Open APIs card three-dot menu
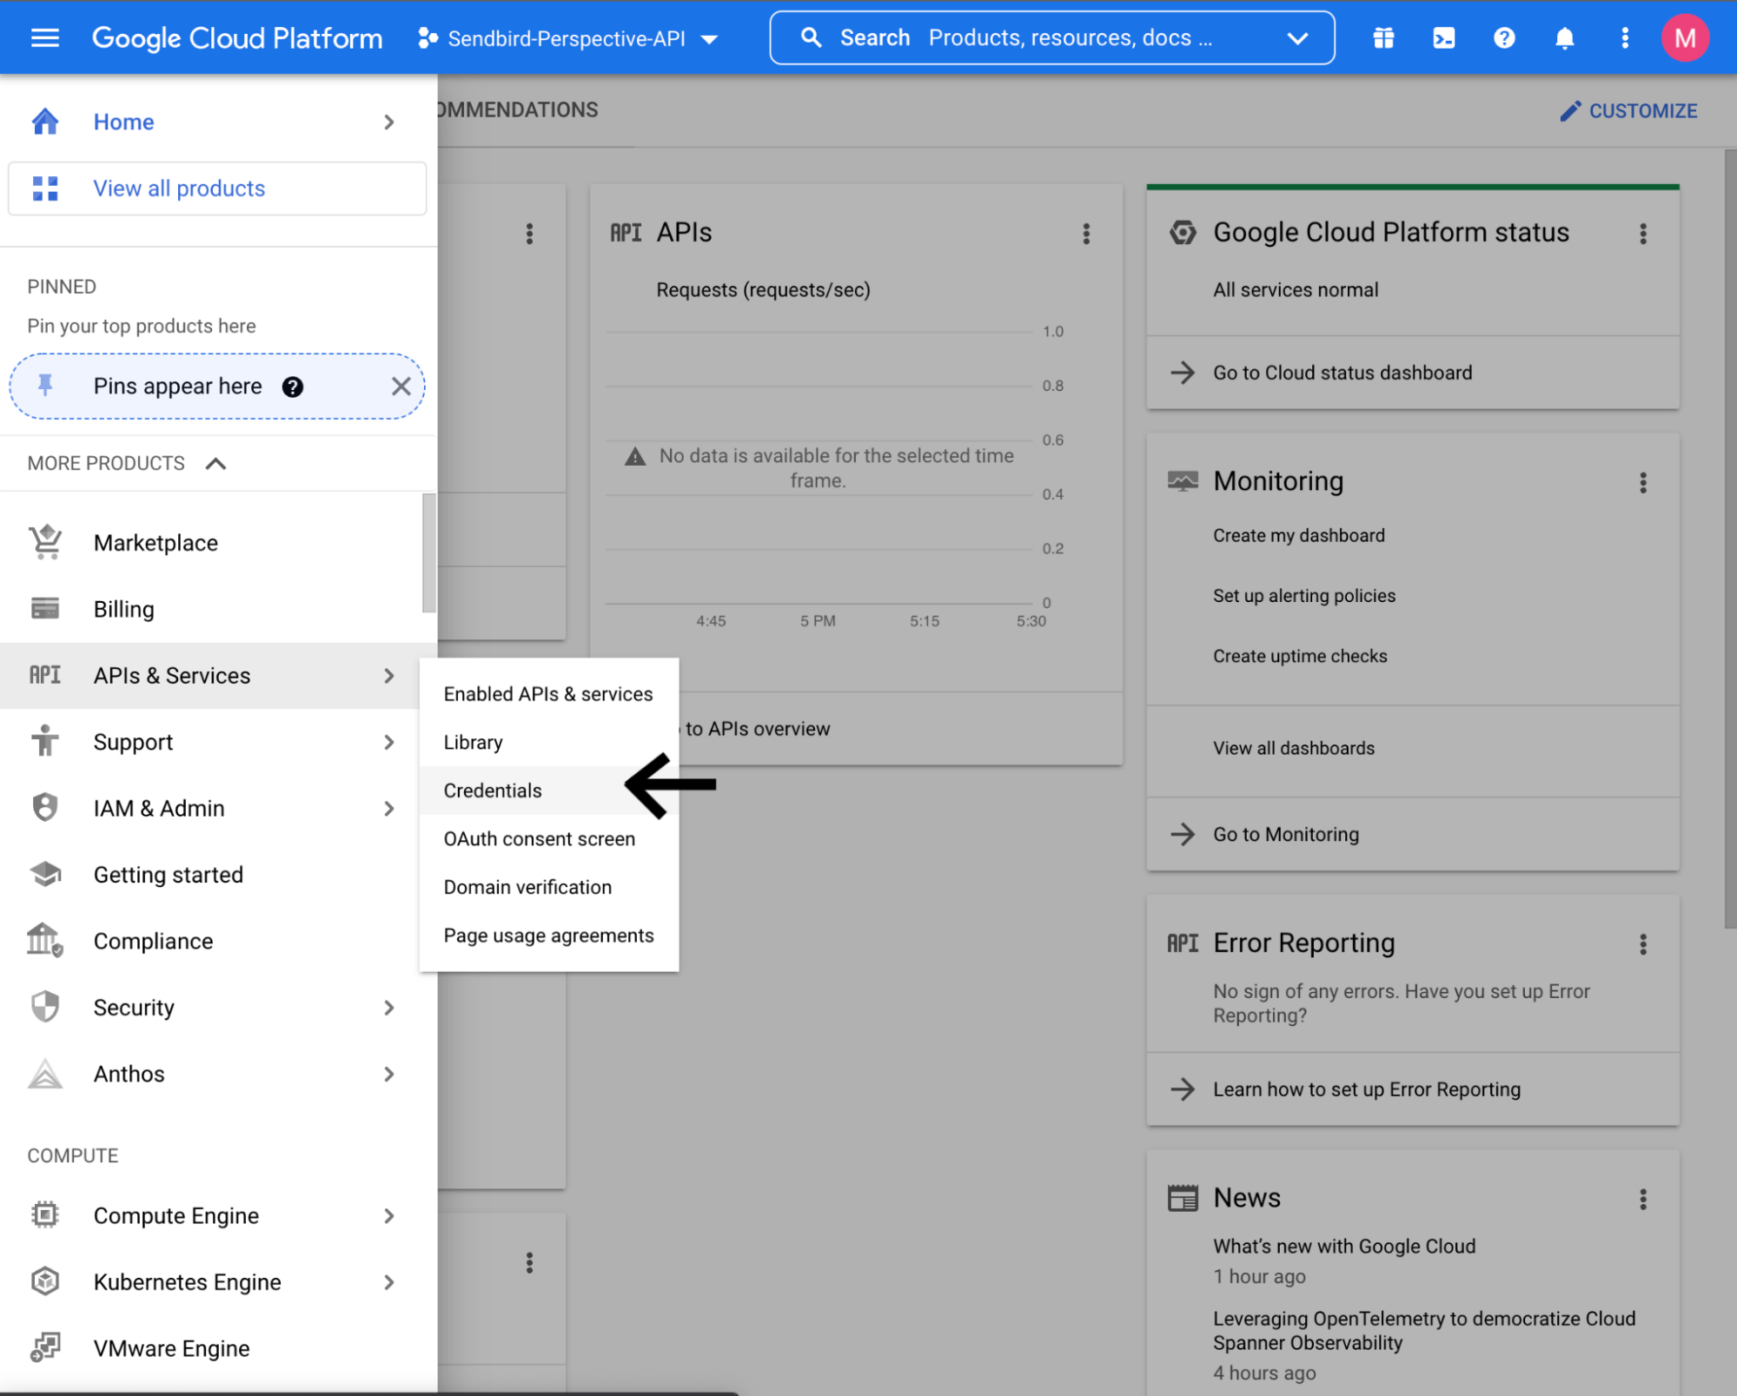Image resolution: width=1737 pixels, height=1396 pixels. coord(1086,234)
